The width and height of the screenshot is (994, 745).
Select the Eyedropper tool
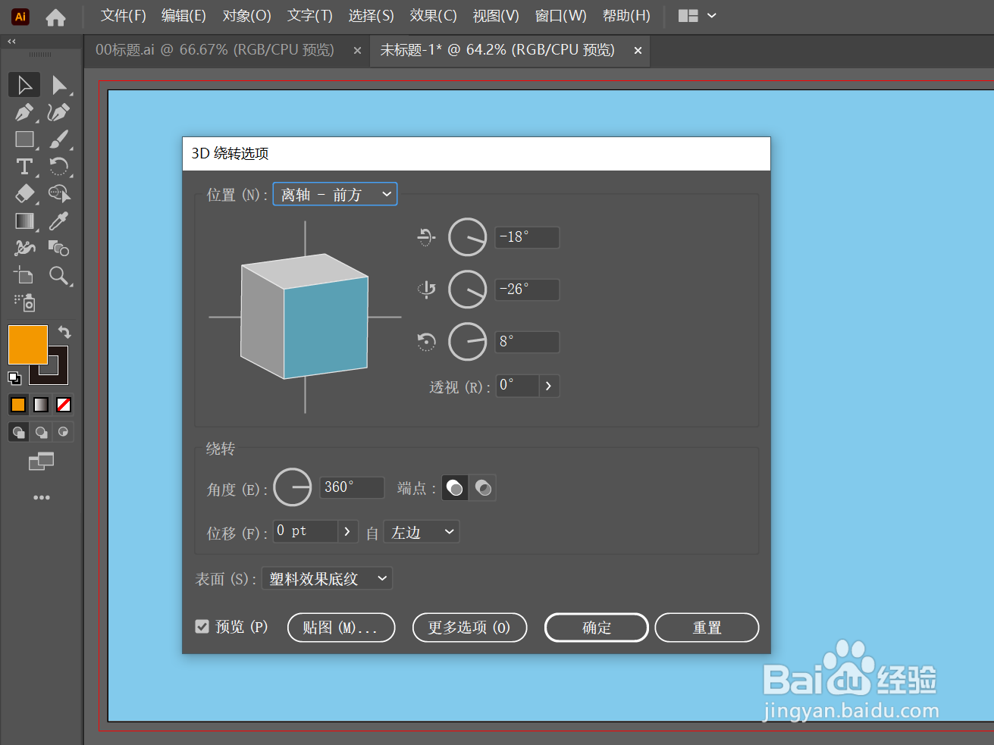click(x=58, y=221)
